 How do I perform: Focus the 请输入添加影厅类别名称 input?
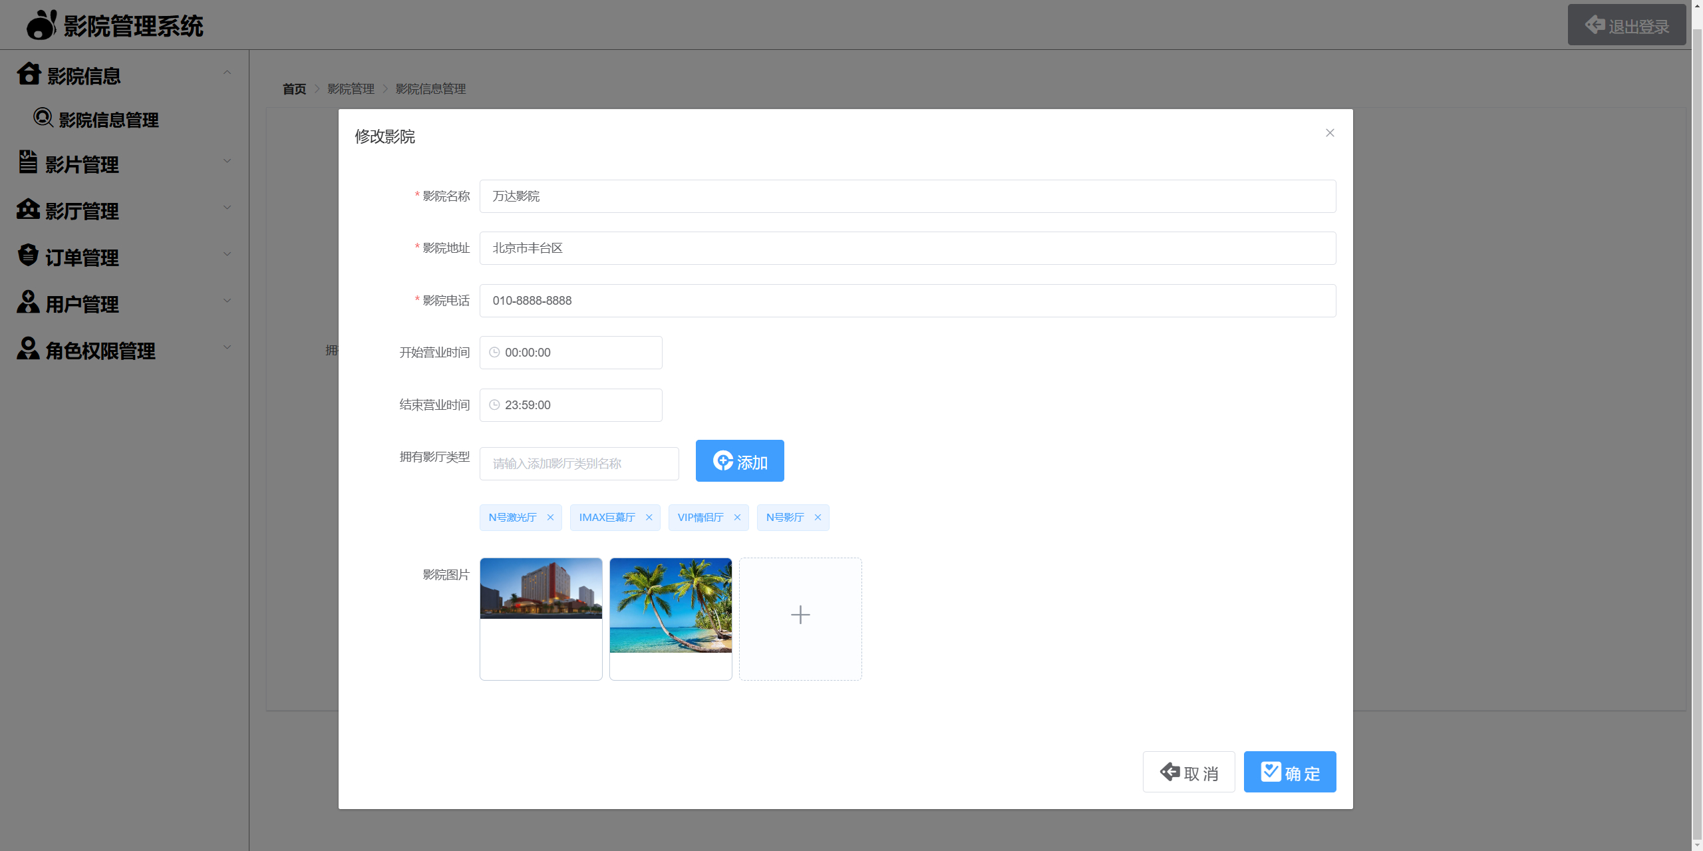[579, 464]
